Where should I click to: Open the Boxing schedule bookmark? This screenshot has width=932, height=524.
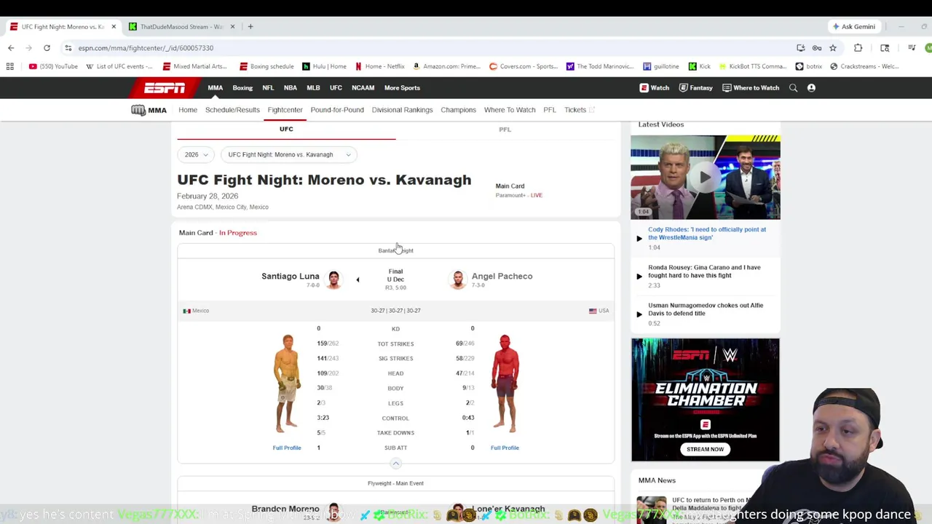click(266, 66)
